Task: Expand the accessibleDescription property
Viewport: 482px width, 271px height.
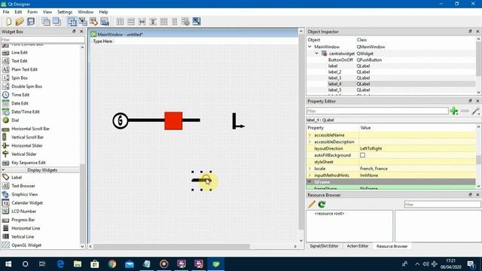Action: pyautogui.click(x=310, y=142)
